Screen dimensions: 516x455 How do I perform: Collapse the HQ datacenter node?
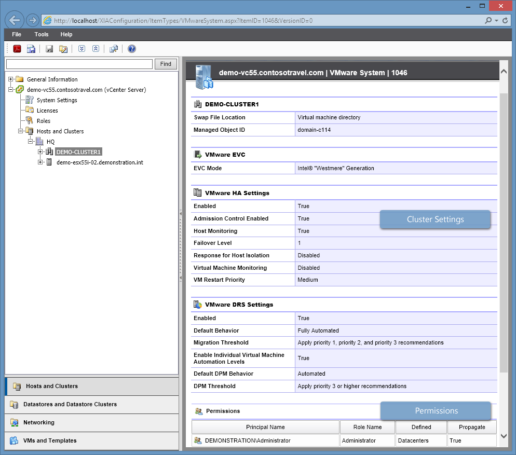point(30,141)
